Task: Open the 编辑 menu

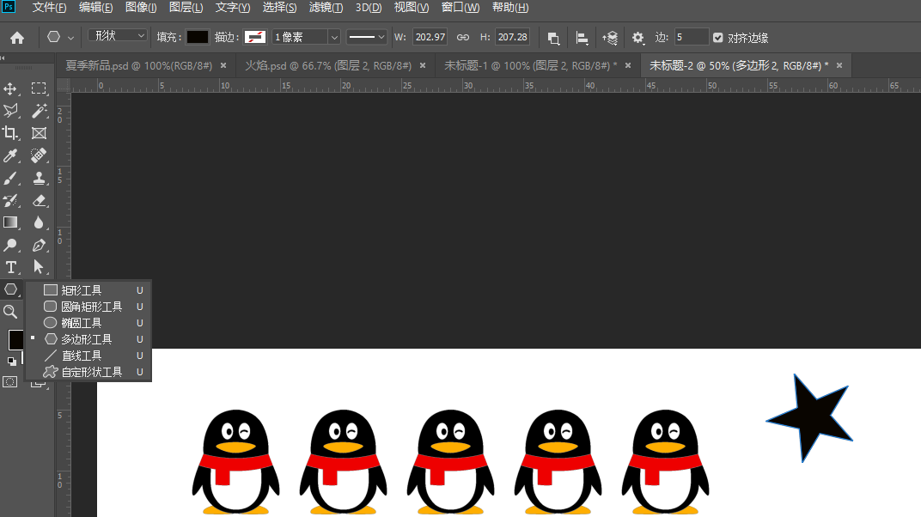Action: (x=95, y=8)
